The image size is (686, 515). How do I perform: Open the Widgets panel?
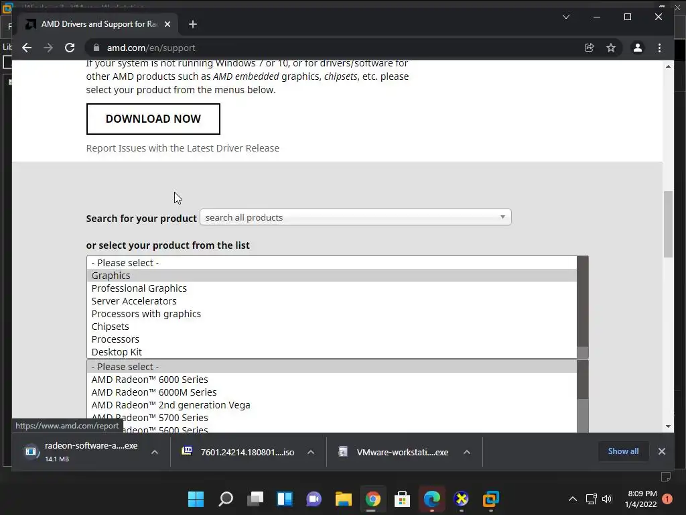284,499
